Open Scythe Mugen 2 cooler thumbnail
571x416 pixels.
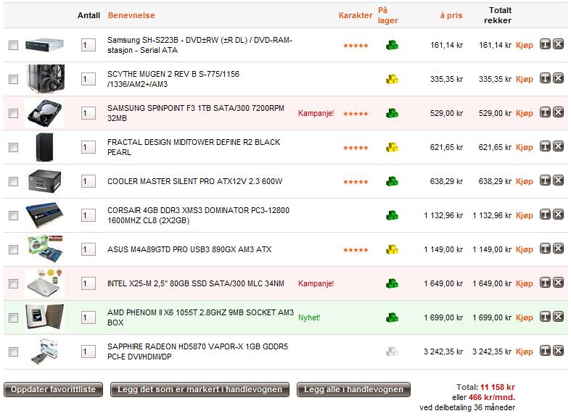[x=46, y=79]
